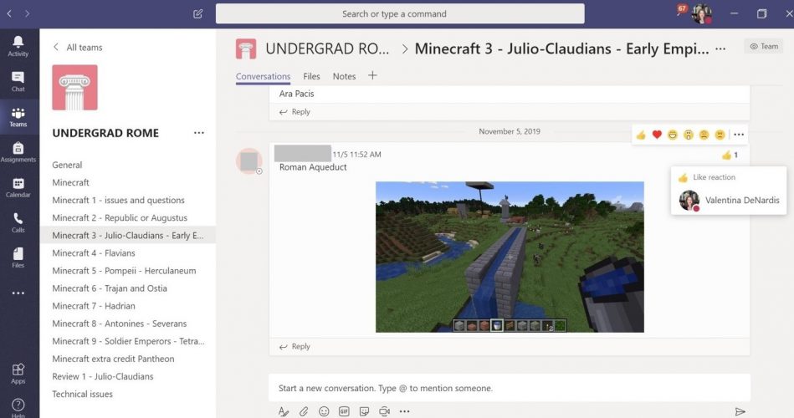The height and width of the screenshot is (418, 794).
Task: Switch to the Notes tab
Action: point(344,76)
